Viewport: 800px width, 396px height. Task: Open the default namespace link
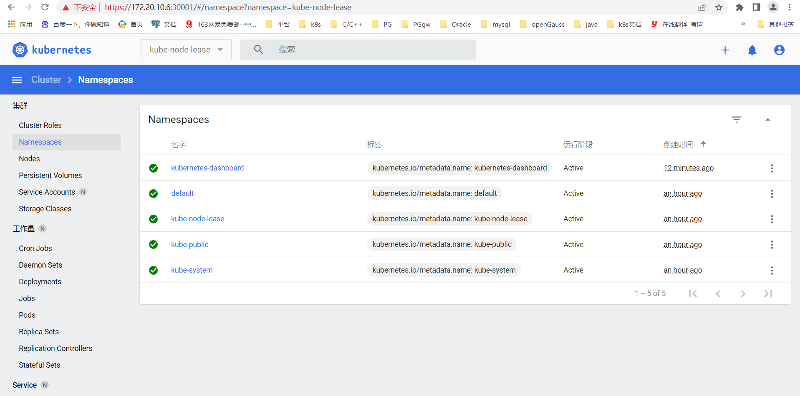182,193
